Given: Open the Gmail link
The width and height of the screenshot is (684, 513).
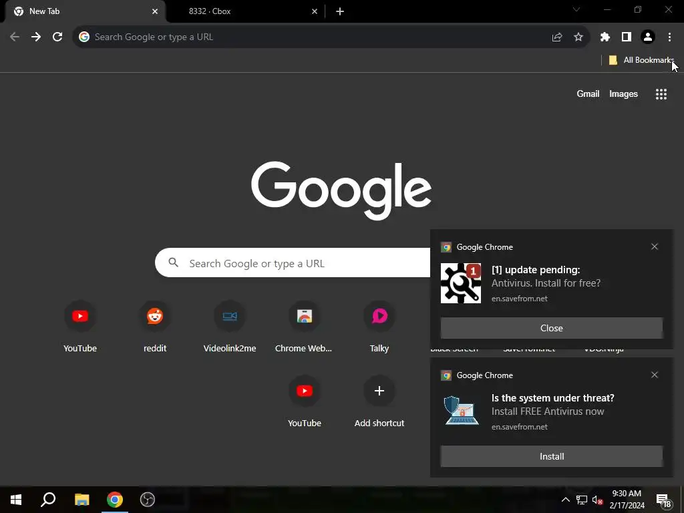Looking at the screenshot, I should (x=588, y=94).
